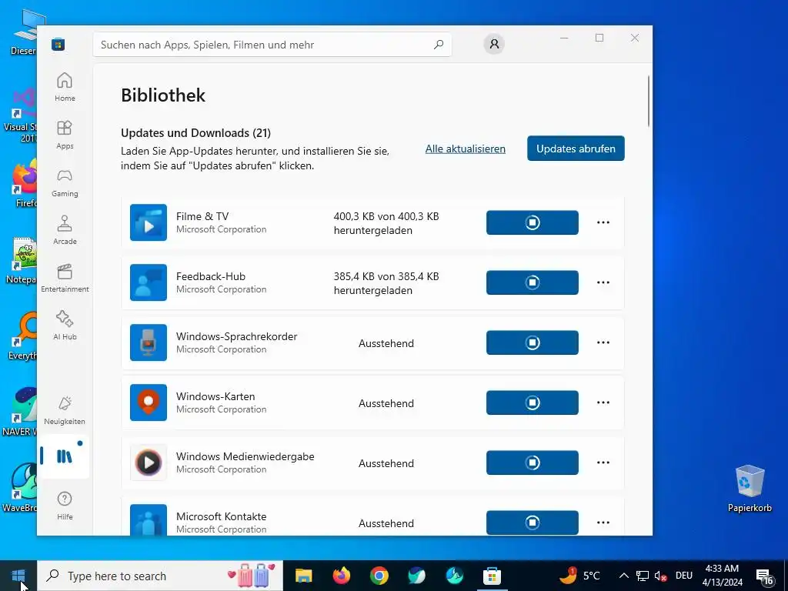This screenshot has width=788, height=591.
Task: Select the Windows Medienwiedergabe app name
Action: coord(245,456)
